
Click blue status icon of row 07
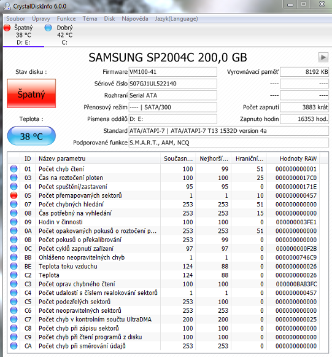coord(14,204)
